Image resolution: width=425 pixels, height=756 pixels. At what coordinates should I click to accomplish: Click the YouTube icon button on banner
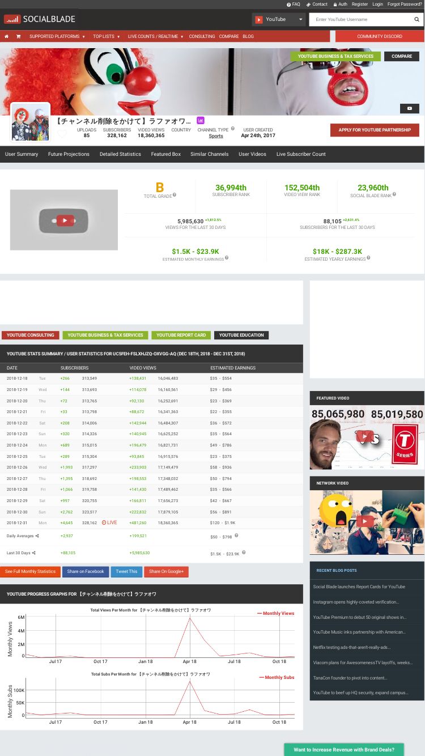[x=410, y=108]
